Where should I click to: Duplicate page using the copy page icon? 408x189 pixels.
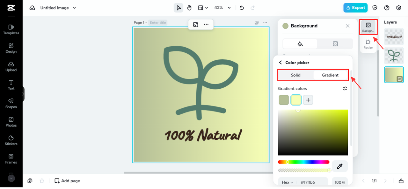coord(257,23)
